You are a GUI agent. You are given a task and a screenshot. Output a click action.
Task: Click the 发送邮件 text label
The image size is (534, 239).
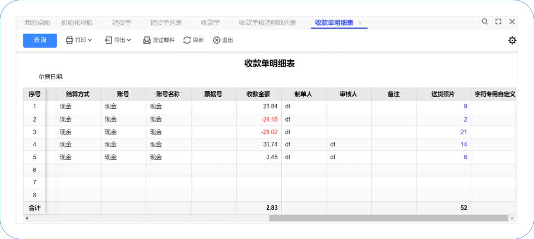pos(164,40)
